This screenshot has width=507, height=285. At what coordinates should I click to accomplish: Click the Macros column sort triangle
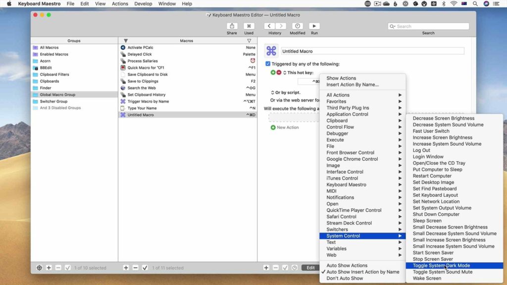point(126,41)
